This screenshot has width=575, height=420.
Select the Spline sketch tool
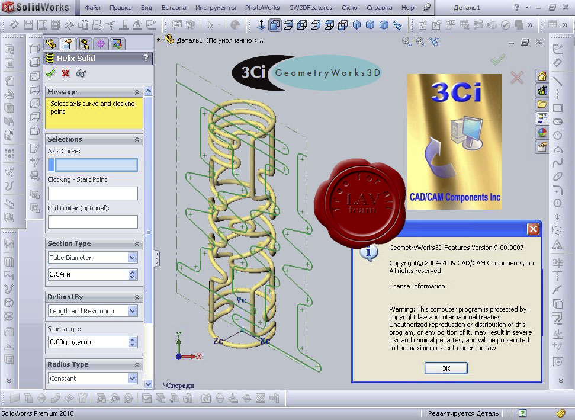click(558, 162)
